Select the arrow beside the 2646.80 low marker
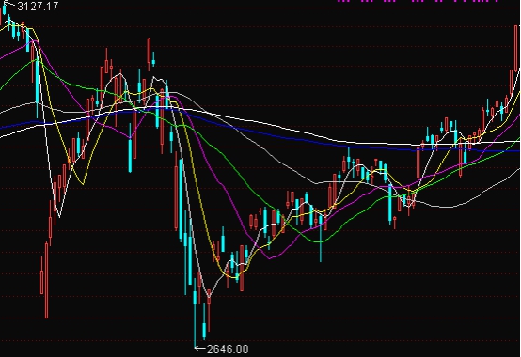Screen dimensions: 521x357 click(199, 348)
